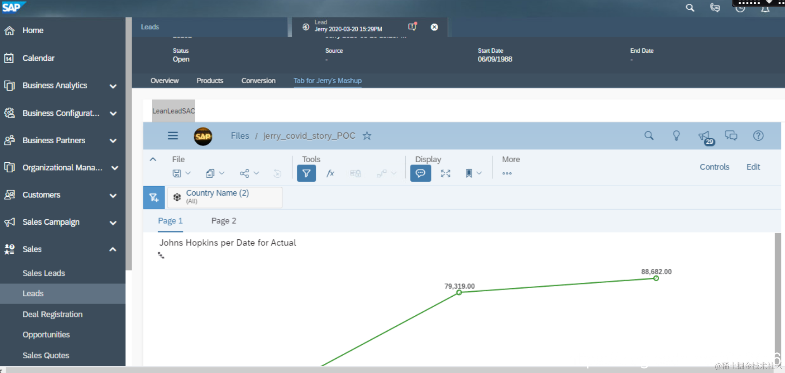Expand the Copy dropdown arrow

(x=222, y=173)
